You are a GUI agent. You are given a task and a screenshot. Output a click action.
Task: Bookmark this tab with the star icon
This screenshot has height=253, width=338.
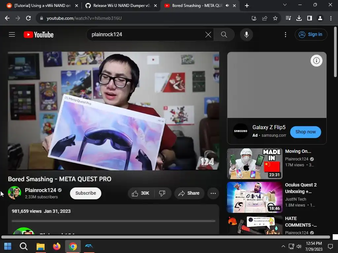click(x=275, y=18)
